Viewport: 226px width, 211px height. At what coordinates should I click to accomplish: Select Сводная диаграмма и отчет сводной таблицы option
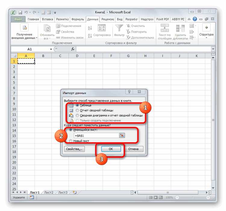77,115
